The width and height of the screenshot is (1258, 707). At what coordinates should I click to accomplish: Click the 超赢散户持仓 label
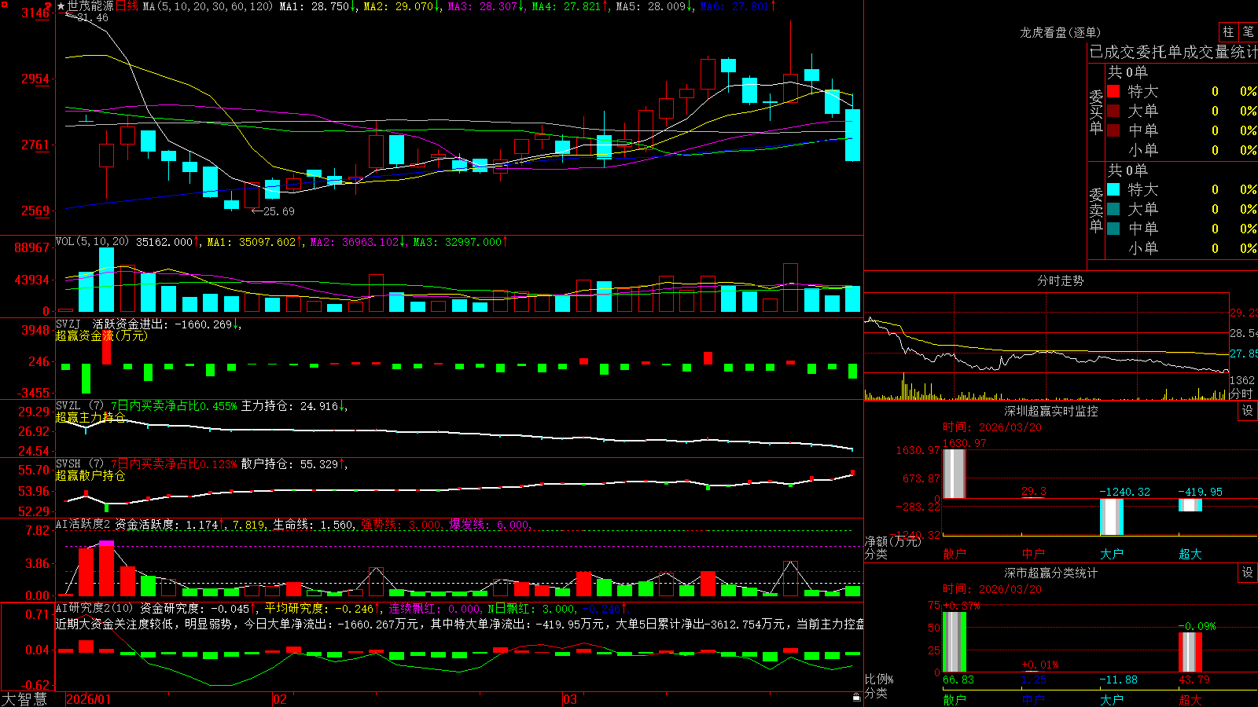tap(90, 476)
